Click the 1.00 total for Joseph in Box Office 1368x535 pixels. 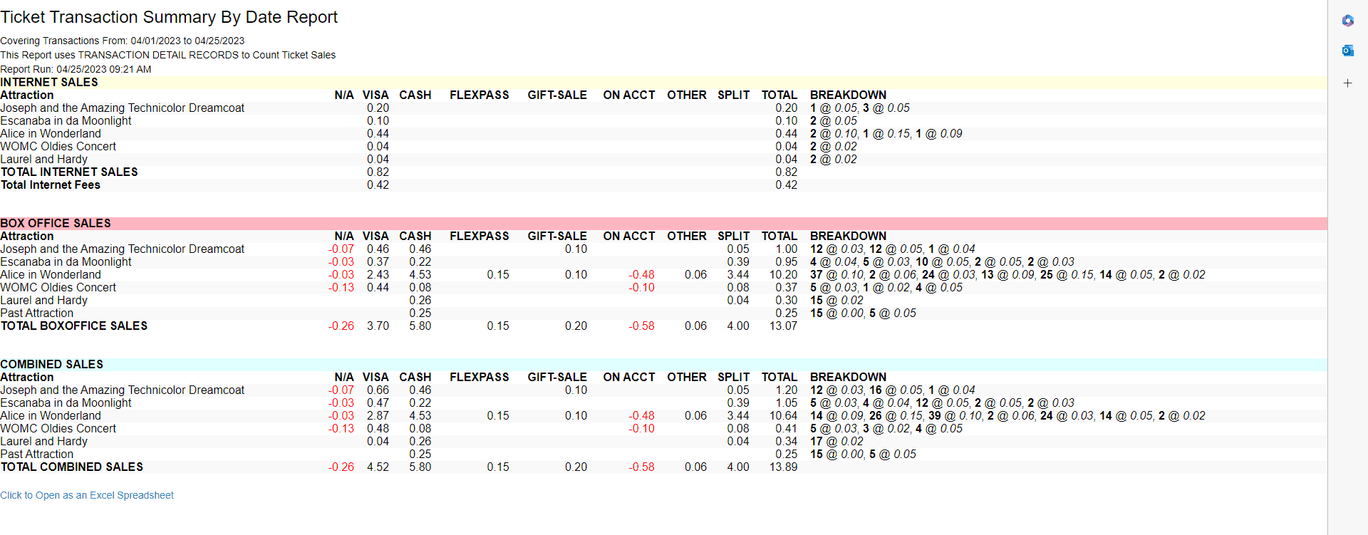coord(787,249)
